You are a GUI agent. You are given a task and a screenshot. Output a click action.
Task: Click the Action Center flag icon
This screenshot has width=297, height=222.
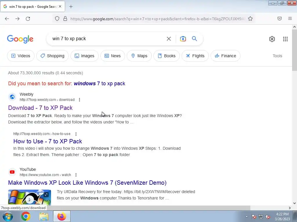click(254, 217)
